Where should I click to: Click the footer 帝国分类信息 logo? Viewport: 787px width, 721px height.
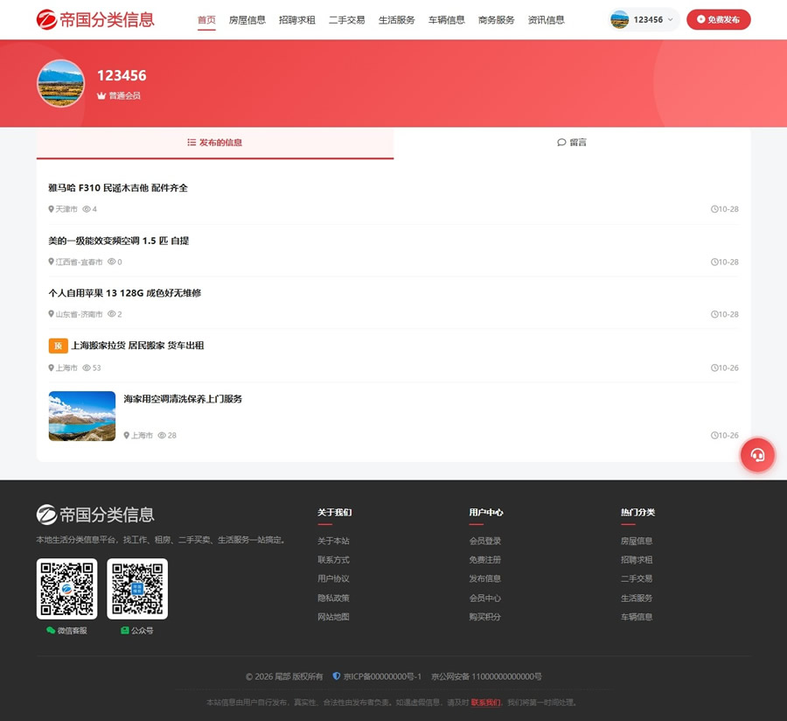(95, 514)
